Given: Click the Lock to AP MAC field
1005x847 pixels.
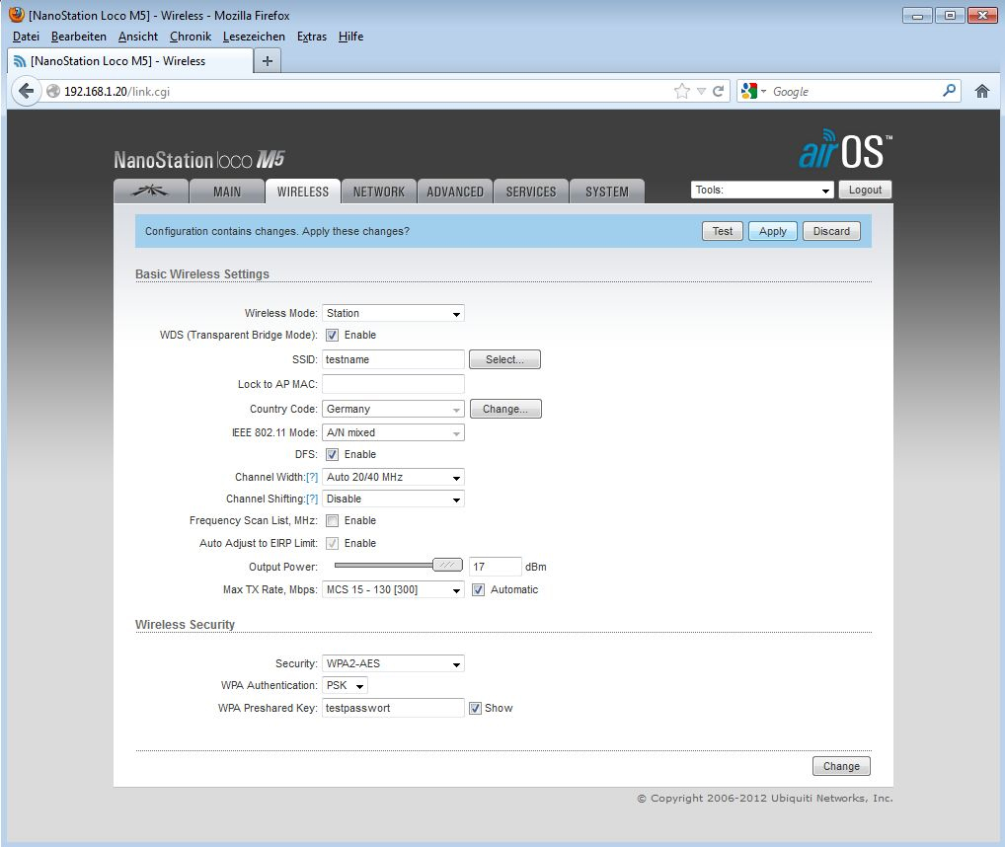Looking at the screenshot, I should [393, 384].
